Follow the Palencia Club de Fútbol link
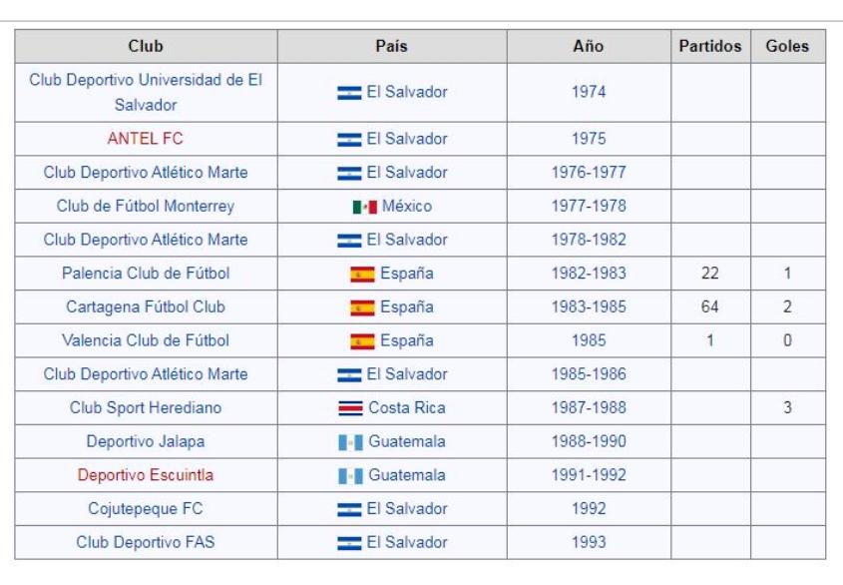The width and height of the screenshot is (843, 585). click(x=146, y=274)
